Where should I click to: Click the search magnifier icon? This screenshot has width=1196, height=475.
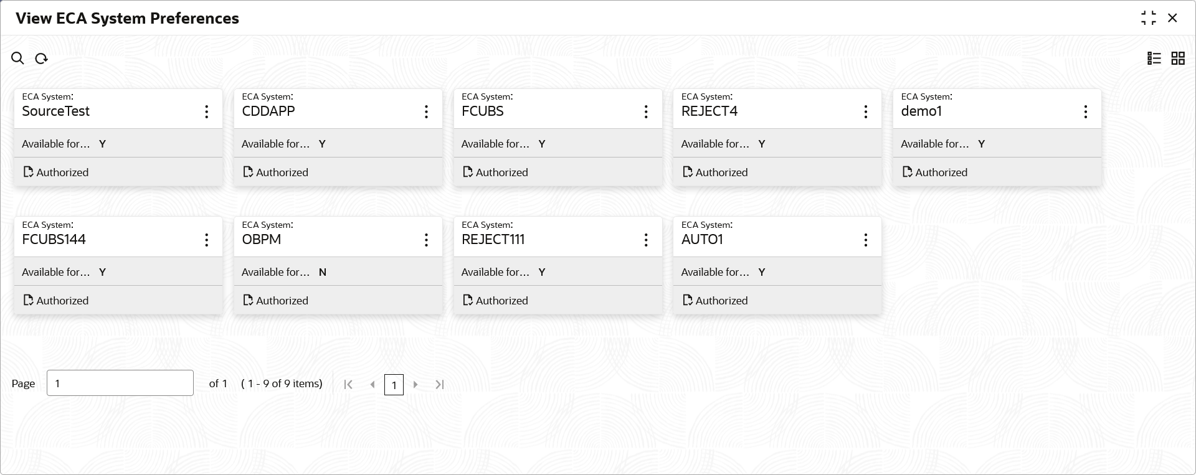tap(17, 59)
